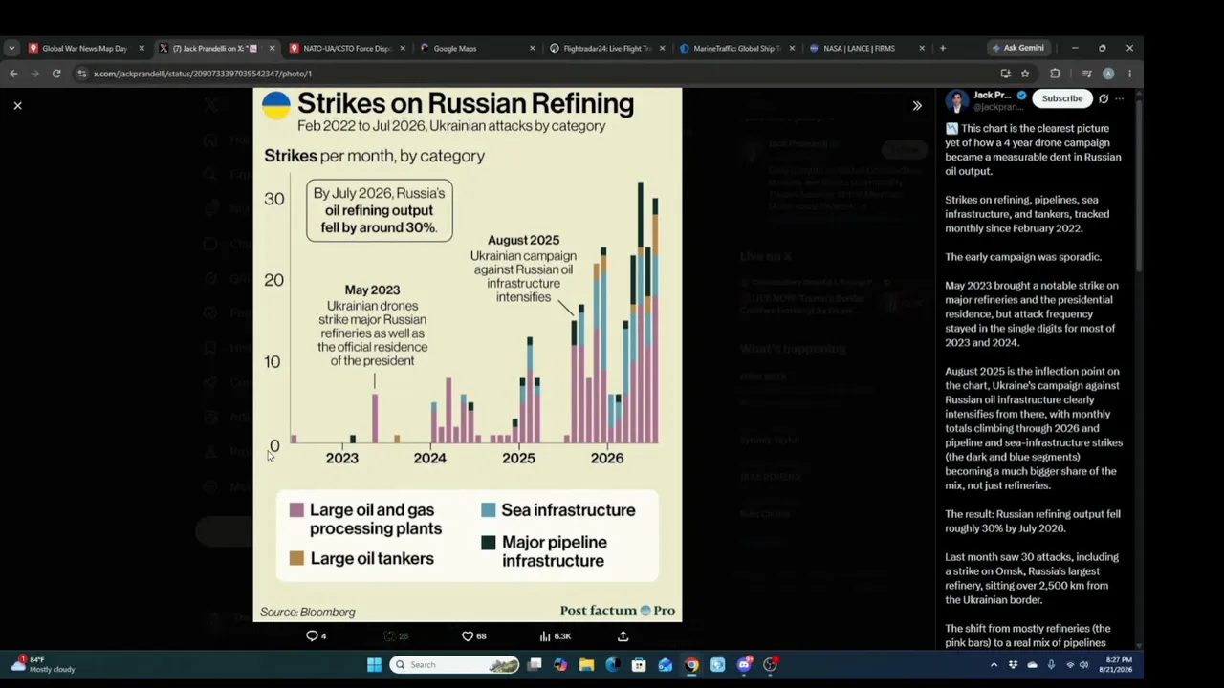Screen dimensions: 1224x688
Task: Click the Dropbox tray icon
Action: (x=1014, y=665)
